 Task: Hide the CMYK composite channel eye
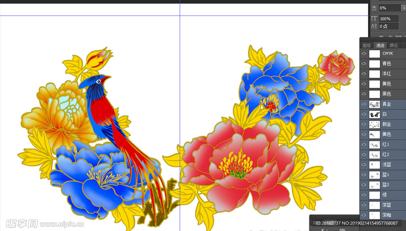point(364,53)
